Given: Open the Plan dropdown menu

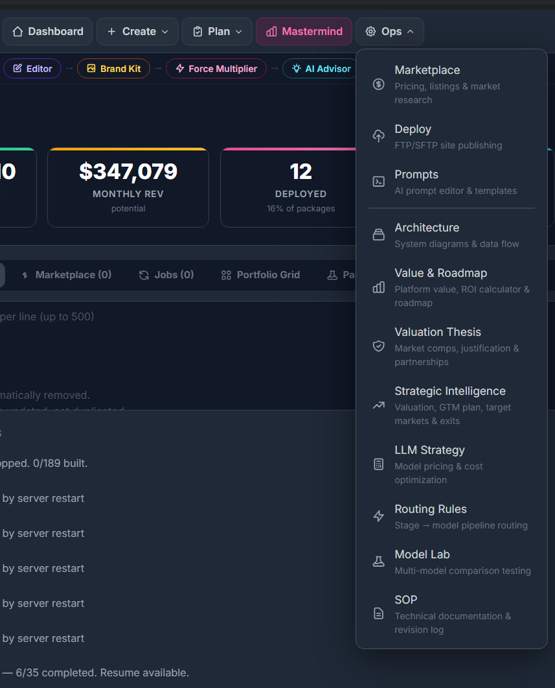Looking at the screenshot, I should 217,31.
